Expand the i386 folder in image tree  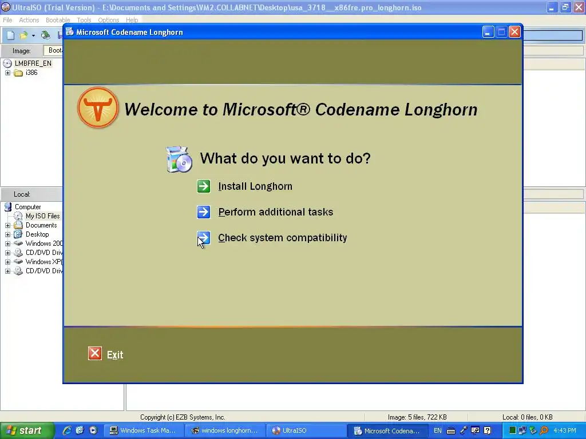coord(7,73)
